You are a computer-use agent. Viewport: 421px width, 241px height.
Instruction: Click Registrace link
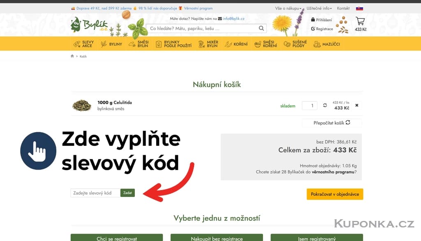pos(324,29)
